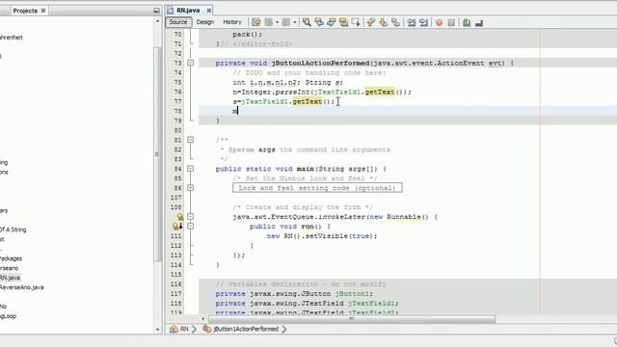This screenshot has width=617, height=347.
Task: Select the Projects panel tab
Action: coord(25,11)
